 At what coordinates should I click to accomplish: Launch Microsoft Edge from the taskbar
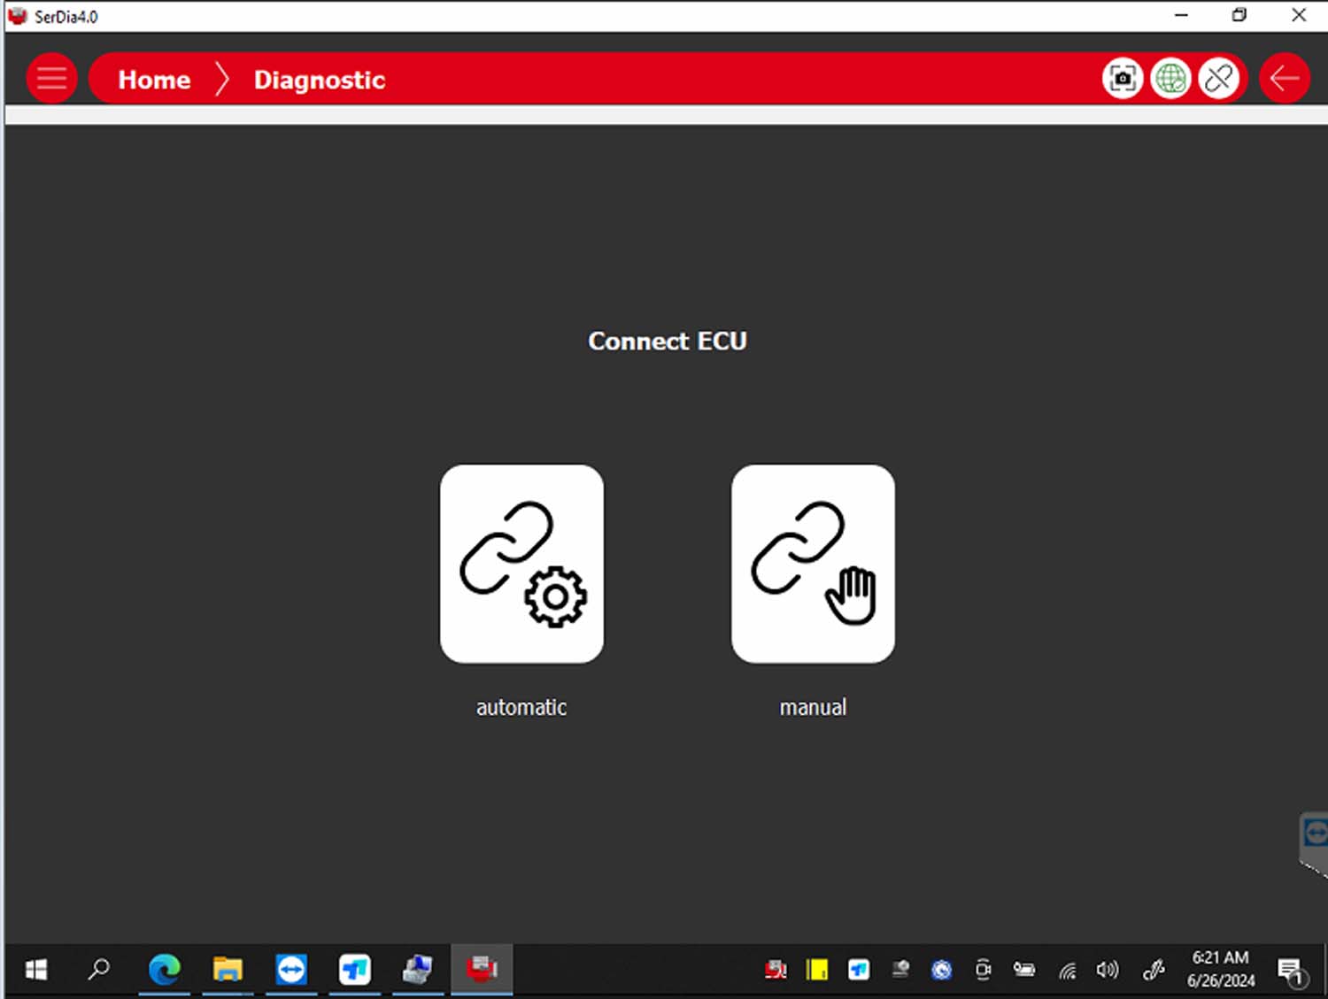click(x=164, y=970)
